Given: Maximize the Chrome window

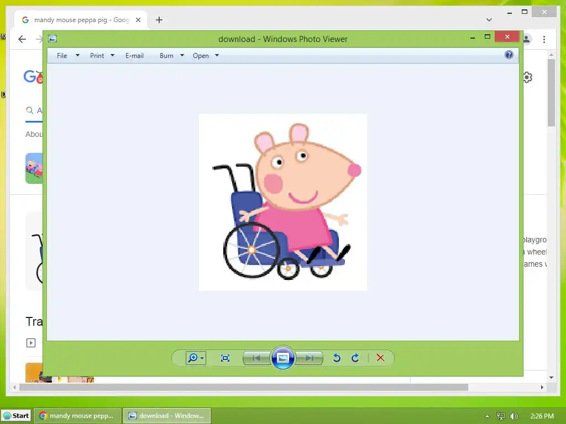Looking at the screenshot, I should tap(525, 12).
